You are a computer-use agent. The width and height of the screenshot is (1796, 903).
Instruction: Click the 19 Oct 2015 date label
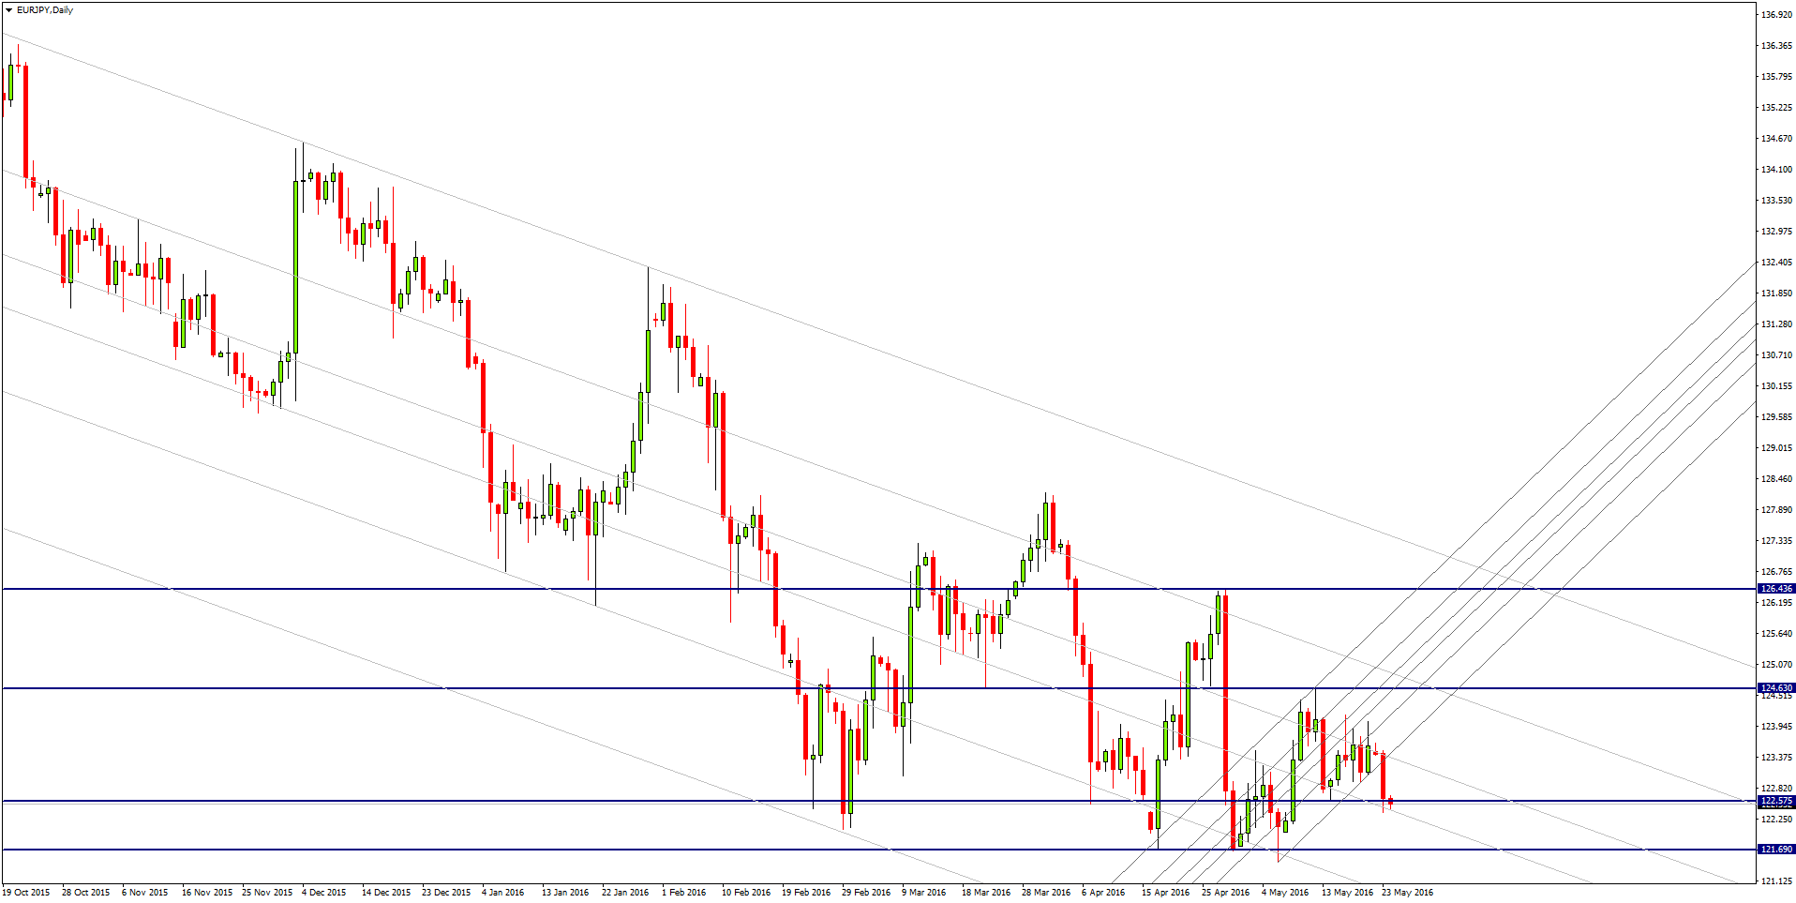[26, 893]
